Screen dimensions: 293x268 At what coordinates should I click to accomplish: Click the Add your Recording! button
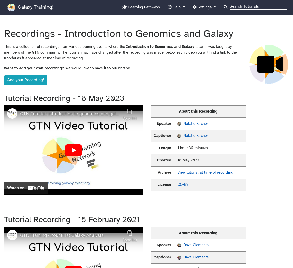(26, 80)
